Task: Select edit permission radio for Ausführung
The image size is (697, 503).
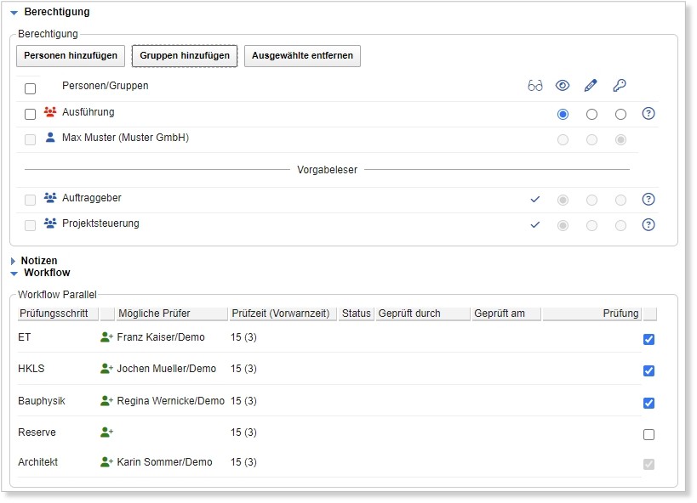Action: 591,114
